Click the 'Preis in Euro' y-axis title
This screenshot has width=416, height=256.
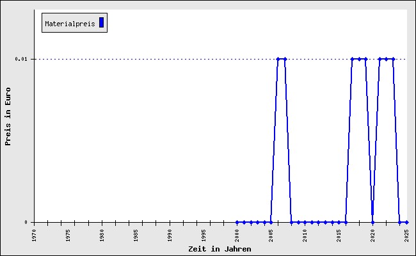[8, 121]
